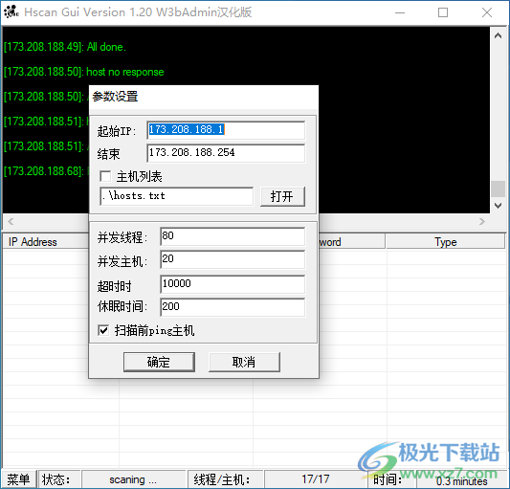Image resolution: width=510 pixels, height=489 pixels.
Task: Close the Hscan Gui window
Action: click(487, 12)
